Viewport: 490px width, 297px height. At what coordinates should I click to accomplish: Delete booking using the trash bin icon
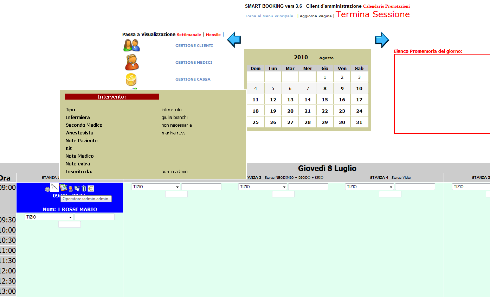(84, 189)
